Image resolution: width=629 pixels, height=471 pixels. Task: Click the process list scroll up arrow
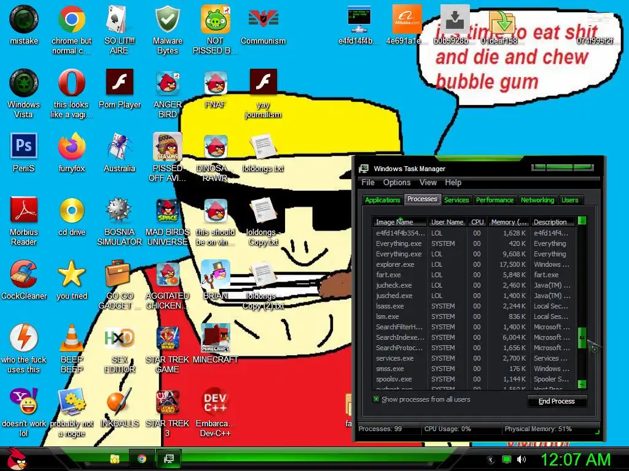pos(582,221)
